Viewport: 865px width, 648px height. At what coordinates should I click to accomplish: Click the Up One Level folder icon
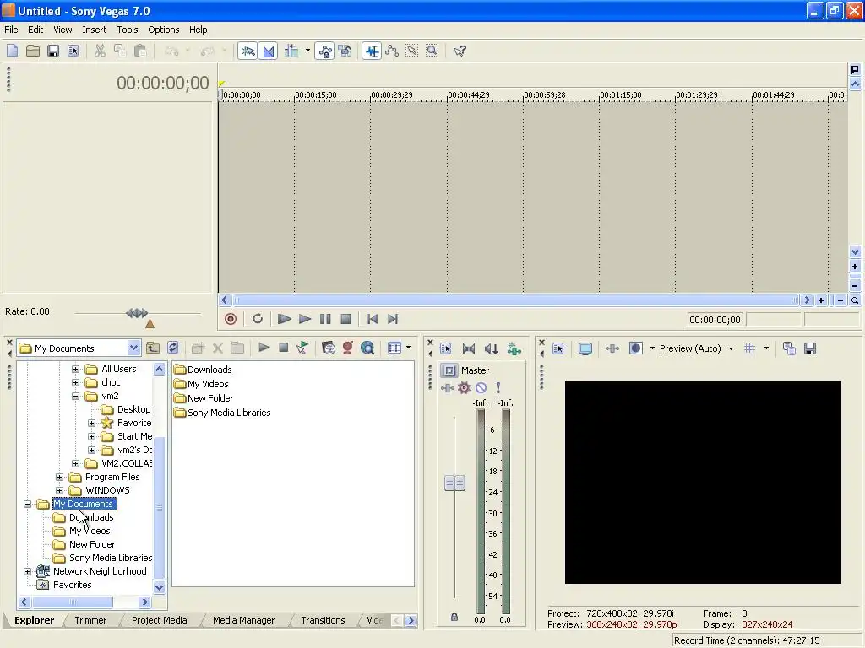tap(153, 348)
